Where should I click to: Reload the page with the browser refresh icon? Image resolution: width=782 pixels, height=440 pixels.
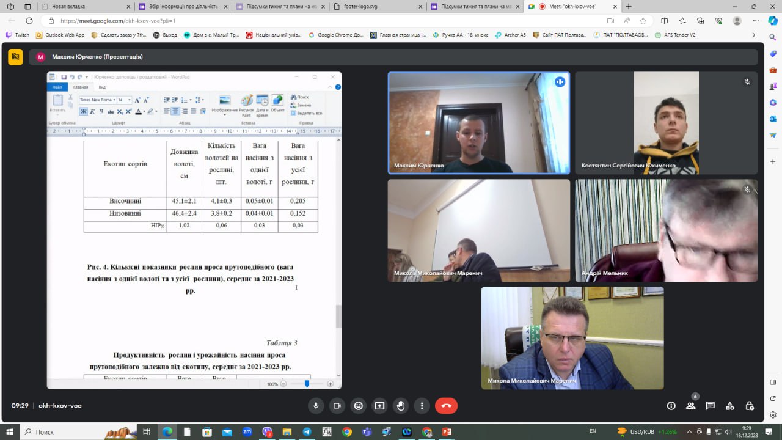pos(29,21)
